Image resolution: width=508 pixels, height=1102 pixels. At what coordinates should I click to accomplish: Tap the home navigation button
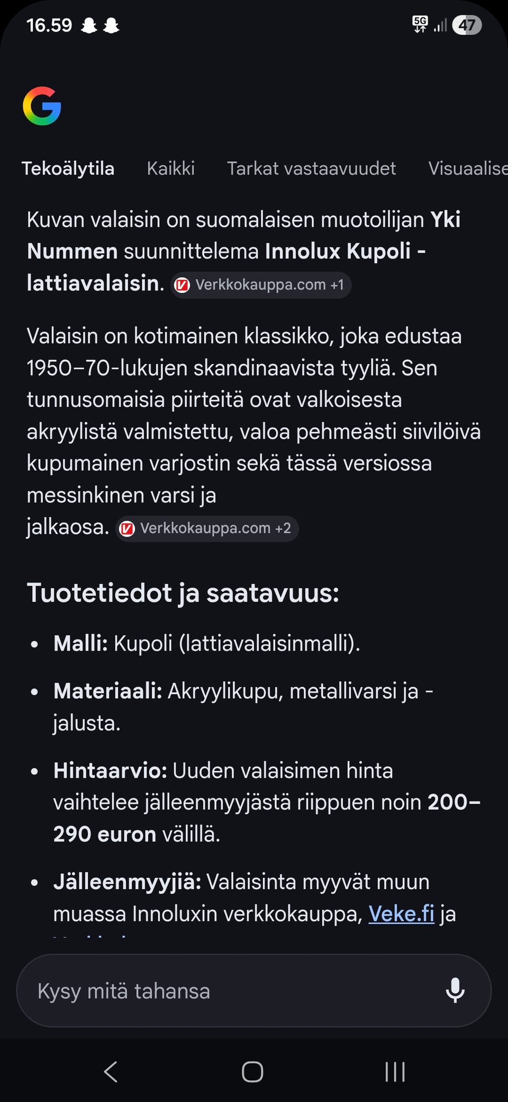click(x=253, y=1072)
